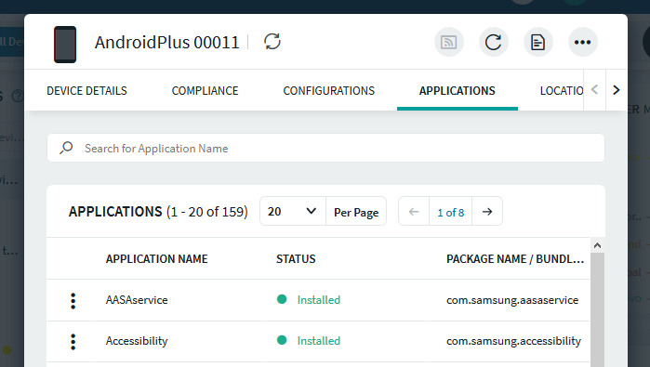650x367 pixels.
Task: Click com.samsung.aasaservice package name
Action: click(x=512, y=300)
